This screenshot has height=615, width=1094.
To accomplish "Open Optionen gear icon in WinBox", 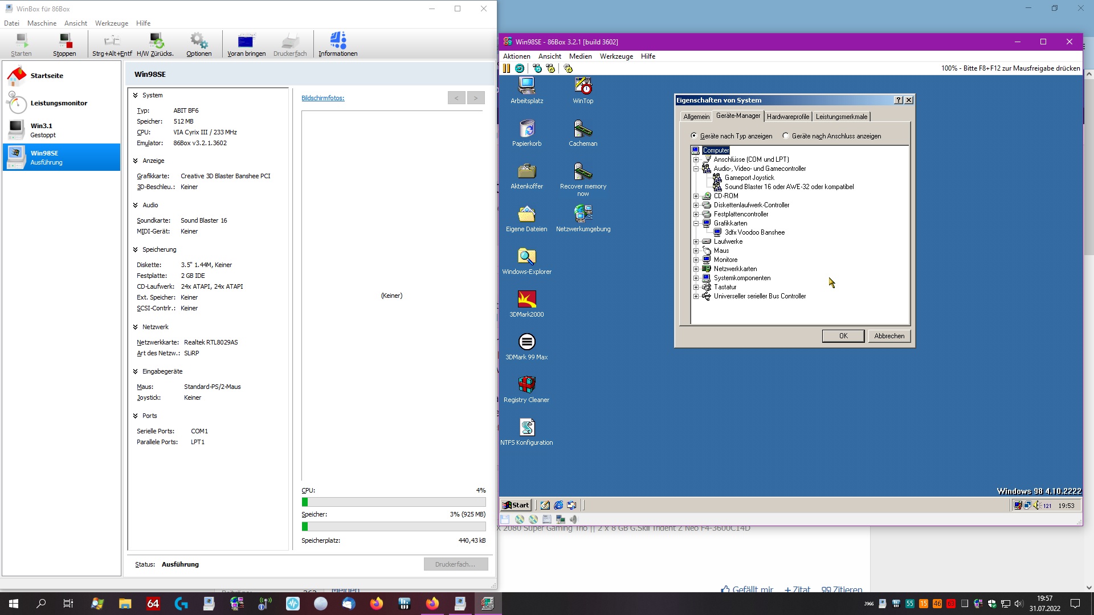I will (199, 44).
